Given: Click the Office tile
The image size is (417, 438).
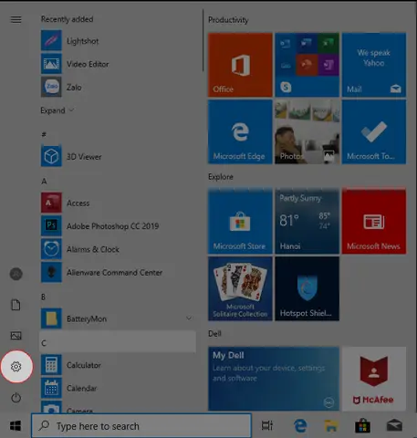Looking at the screenshot, I should pos(240,65).
